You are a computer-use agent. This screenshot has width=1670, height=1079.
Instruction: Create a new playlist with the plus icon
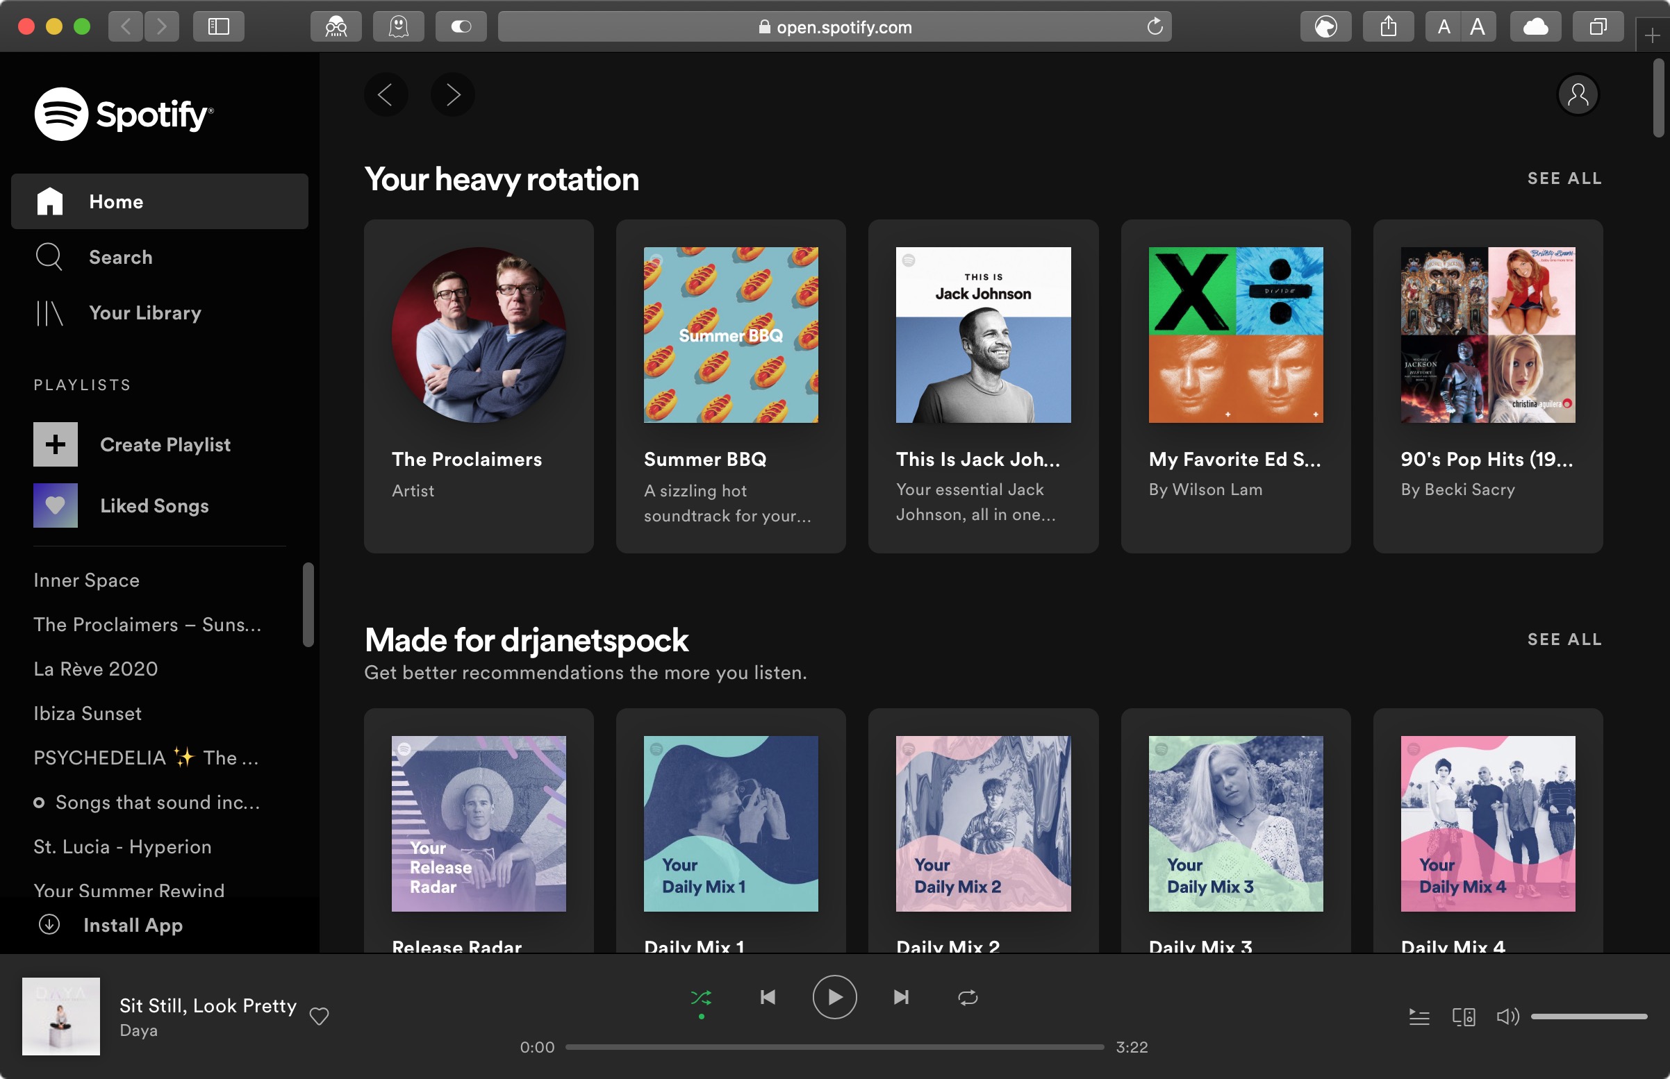(56, 444)
